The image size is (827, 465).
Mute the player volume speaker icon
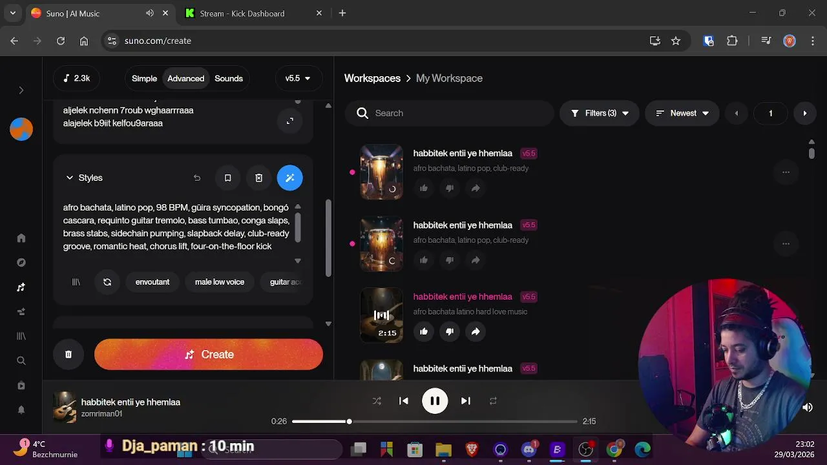(x=807, y=408)
